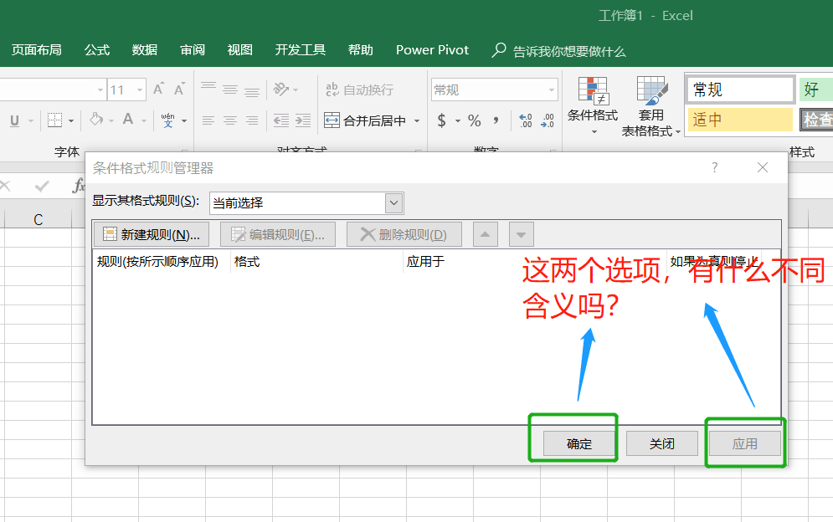
Task: Select column C header
Action: pos(38,219)
